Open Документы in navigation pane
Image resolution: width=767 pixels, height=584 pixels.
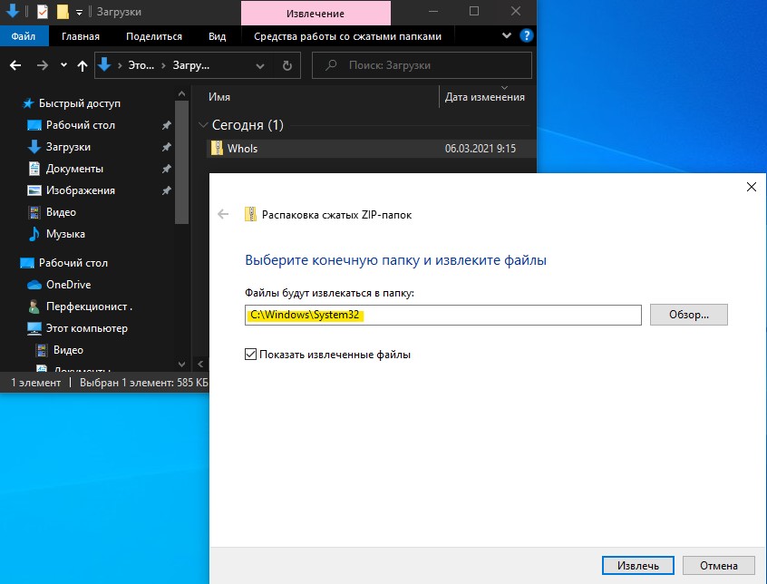[74, 169]
